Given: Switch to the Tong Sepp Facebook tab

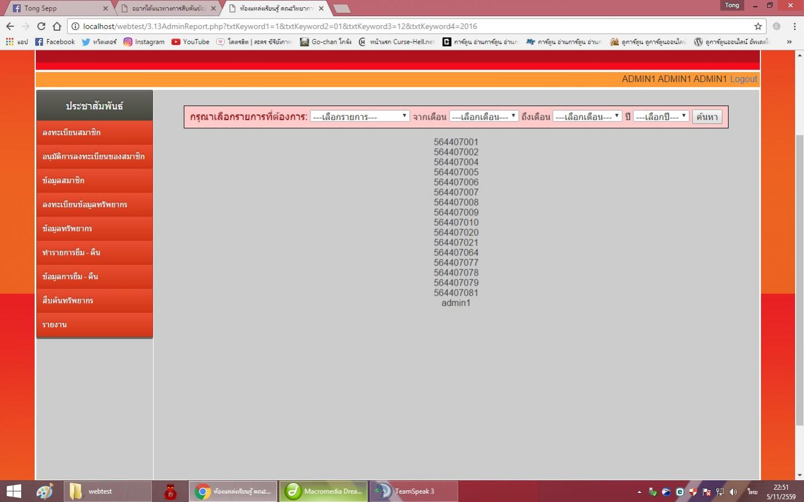Looking at the screenshot, I should click(58, 8).
